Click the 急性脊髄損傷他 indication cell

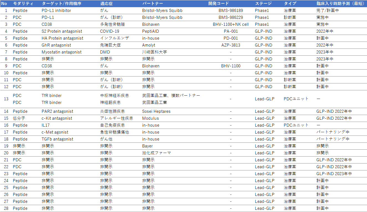(114, 132)
